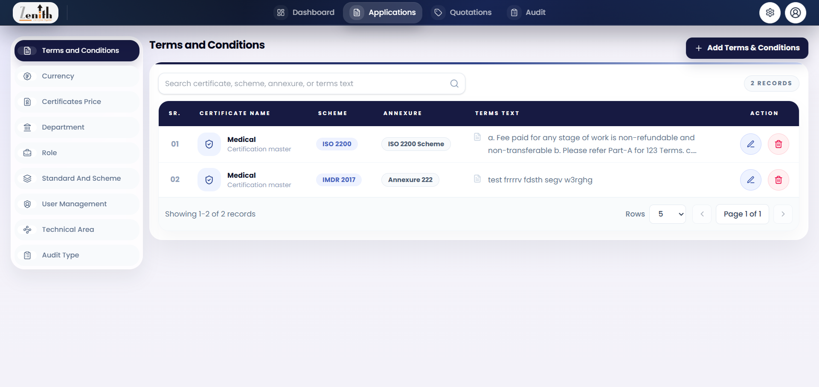The width and height of the screenshot is (819, 387).
Task: Click terms text 'test frrrrv fdsth segv w3rghg'
Action: point(540,180)
